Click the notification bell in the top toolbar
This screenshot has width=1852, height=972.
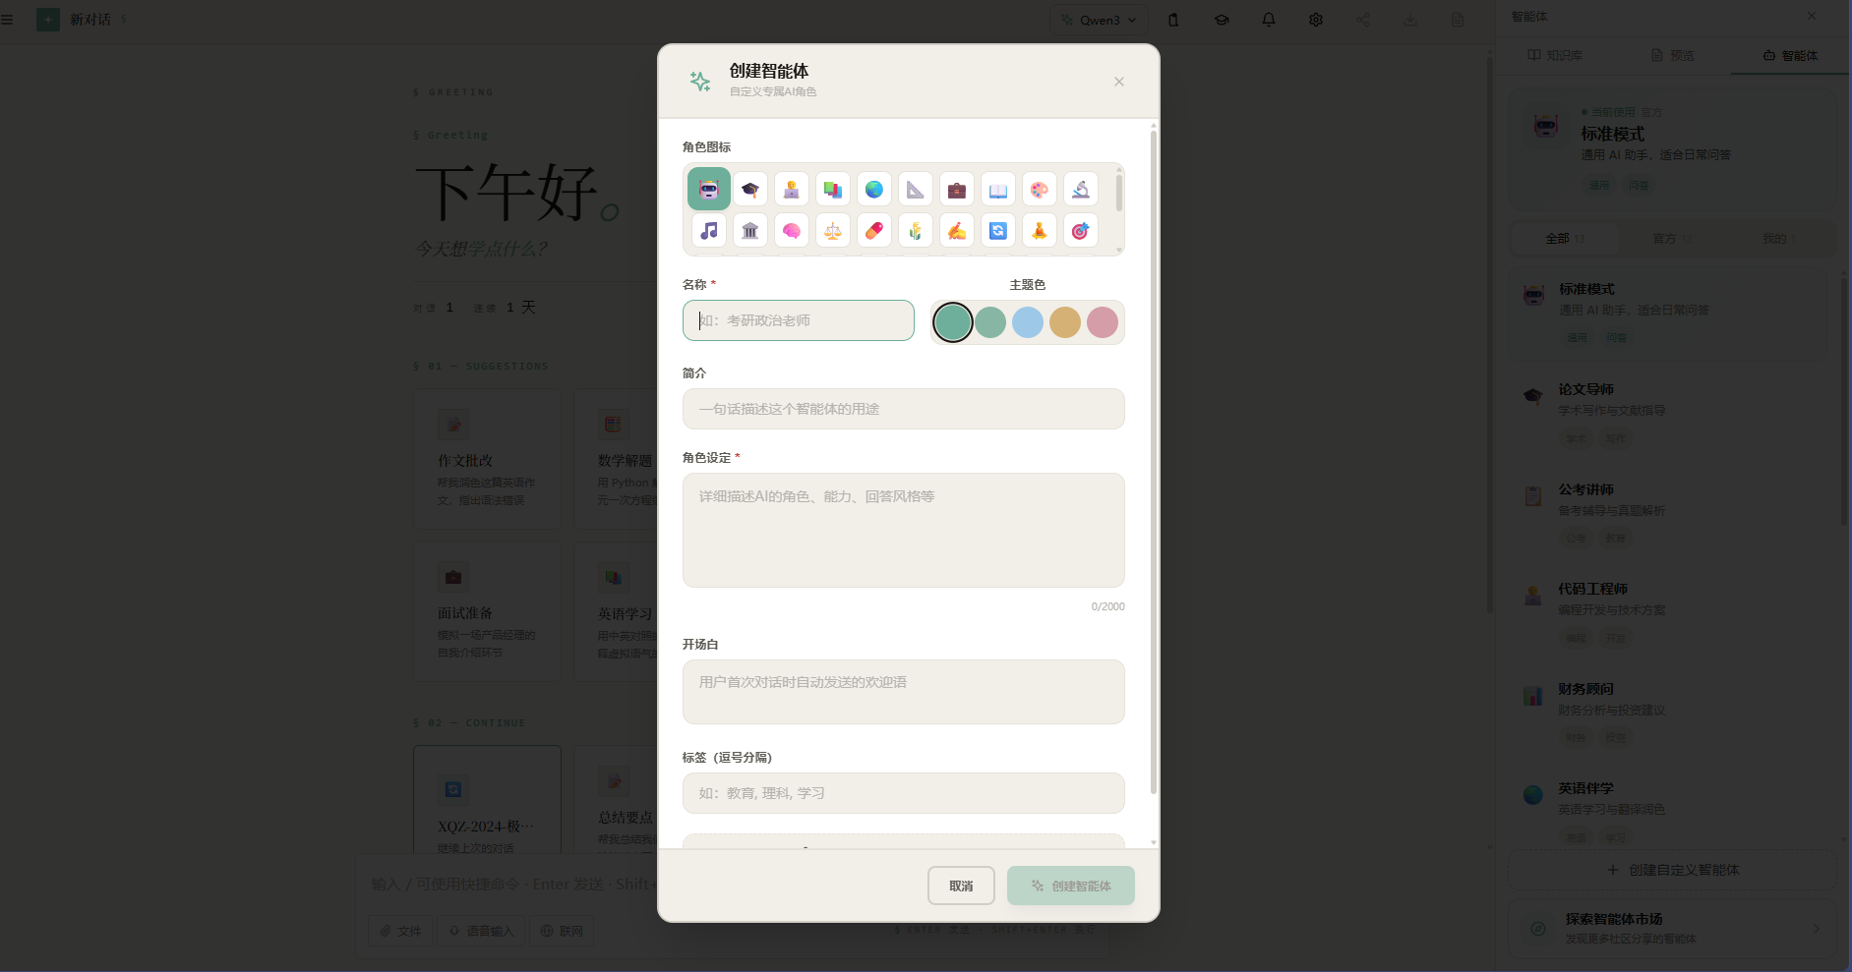1269,20
